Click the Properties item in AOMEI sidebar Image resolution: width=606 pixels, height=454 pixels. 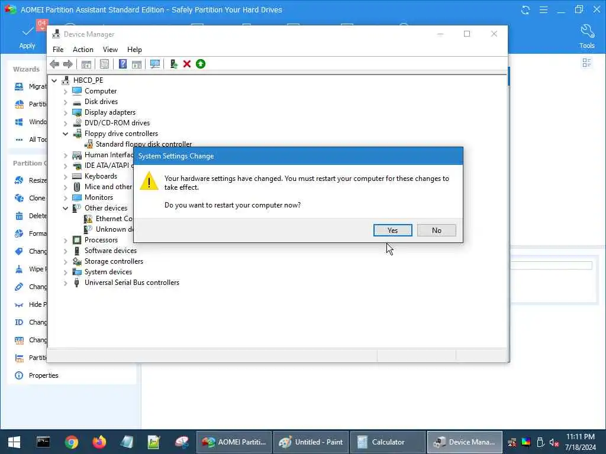click(x=43, y=375)
